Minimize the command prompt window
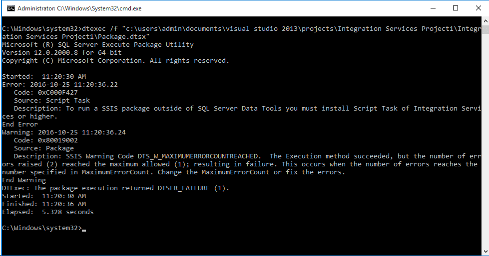Image resolution: width=489 pixels, height=256 pixels. click(x=433, y=8)
